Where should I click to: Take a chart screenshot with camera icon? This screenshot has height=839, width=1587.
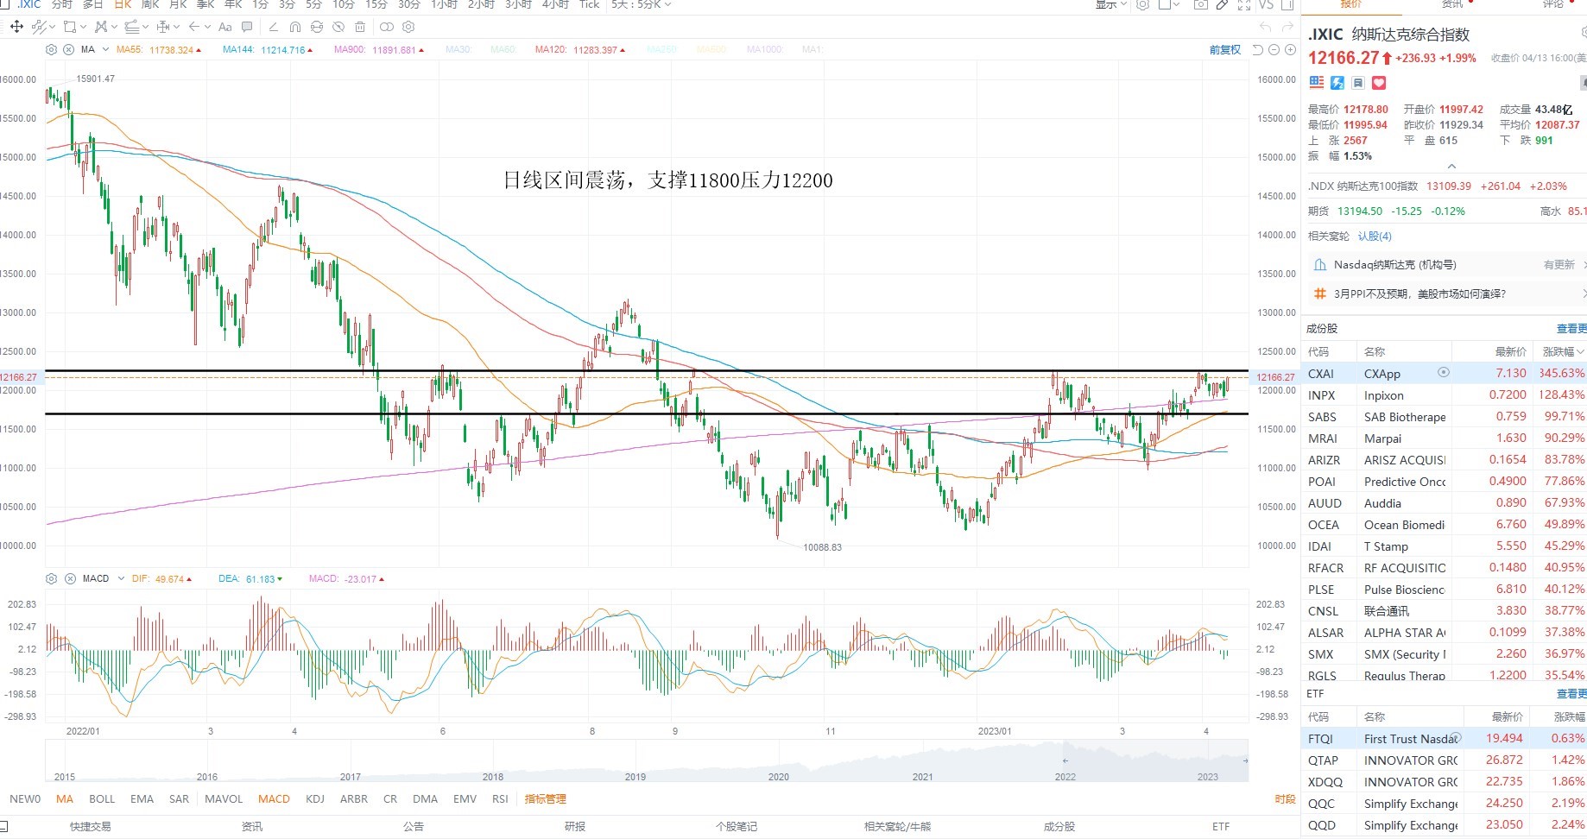(x=1200, y=4)
